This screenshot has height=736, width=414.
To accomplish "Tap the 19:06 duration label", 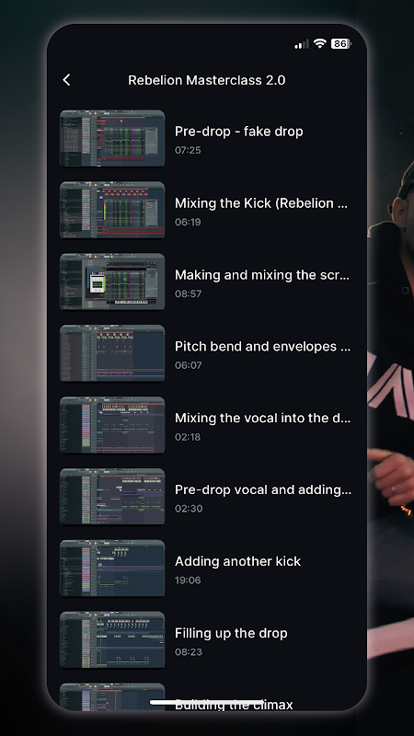I will tap(188, 581).
